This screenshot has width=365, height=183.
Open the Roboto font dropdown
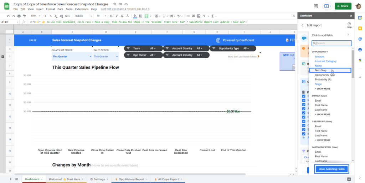click(x=83, y=16)
